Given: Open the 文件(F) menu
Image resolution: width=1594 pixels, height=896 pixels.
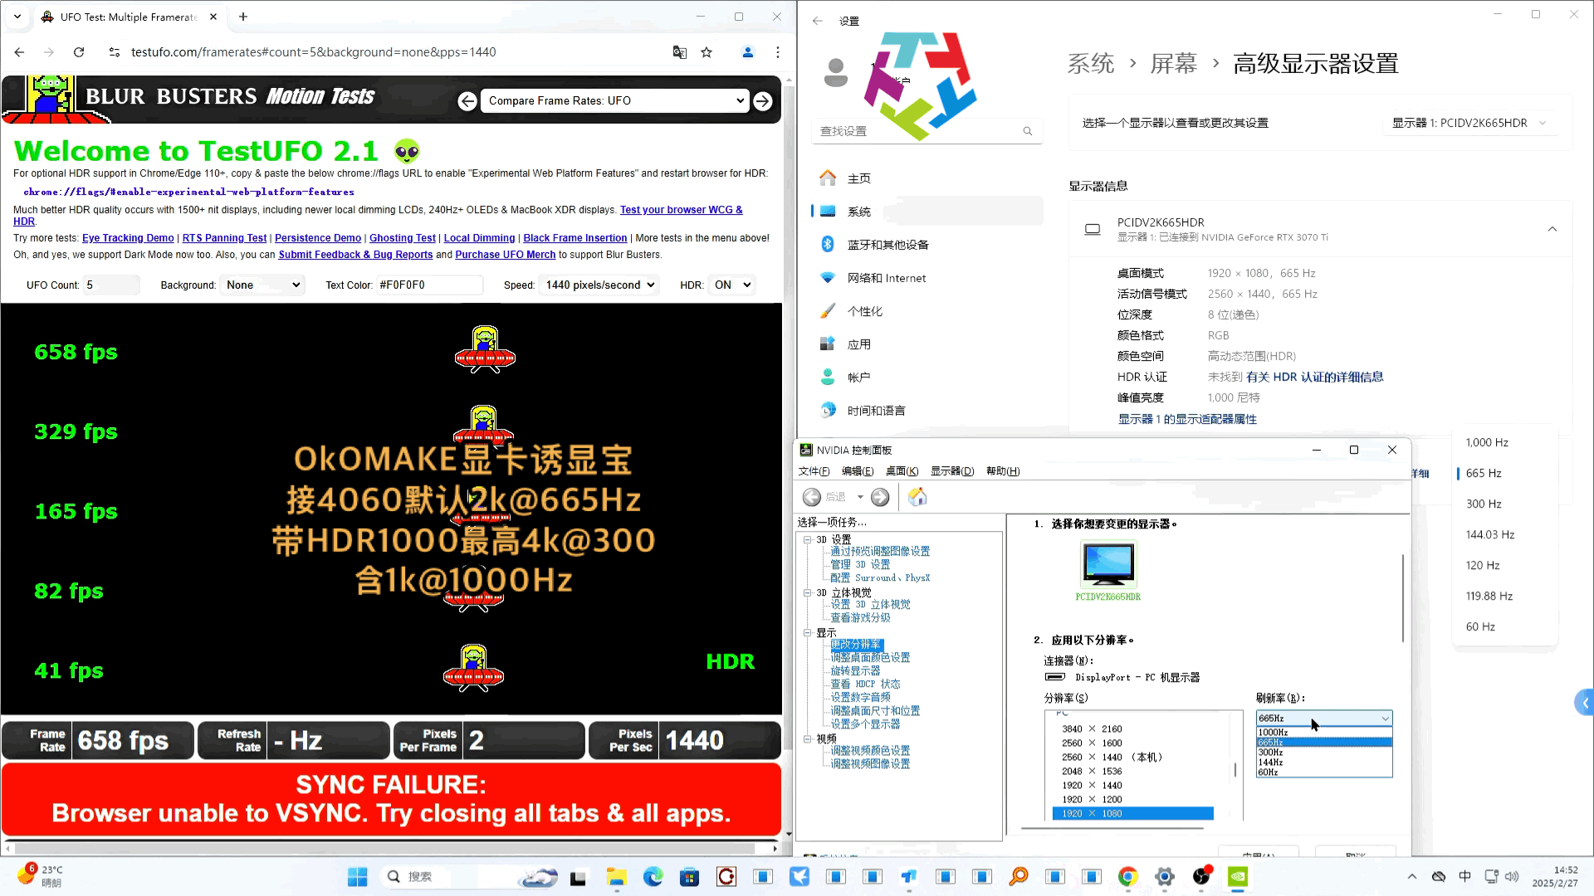Looking at the screenshot, I should (x=814, y=471).
